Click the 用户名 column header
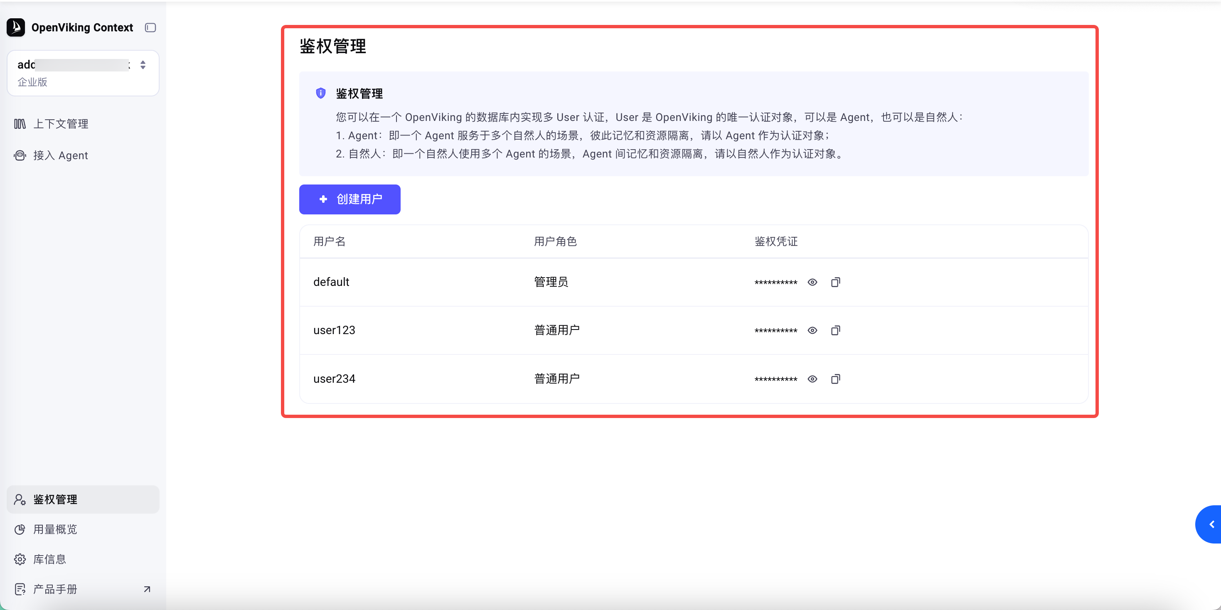1221x610 pixels. coord(330,241)
